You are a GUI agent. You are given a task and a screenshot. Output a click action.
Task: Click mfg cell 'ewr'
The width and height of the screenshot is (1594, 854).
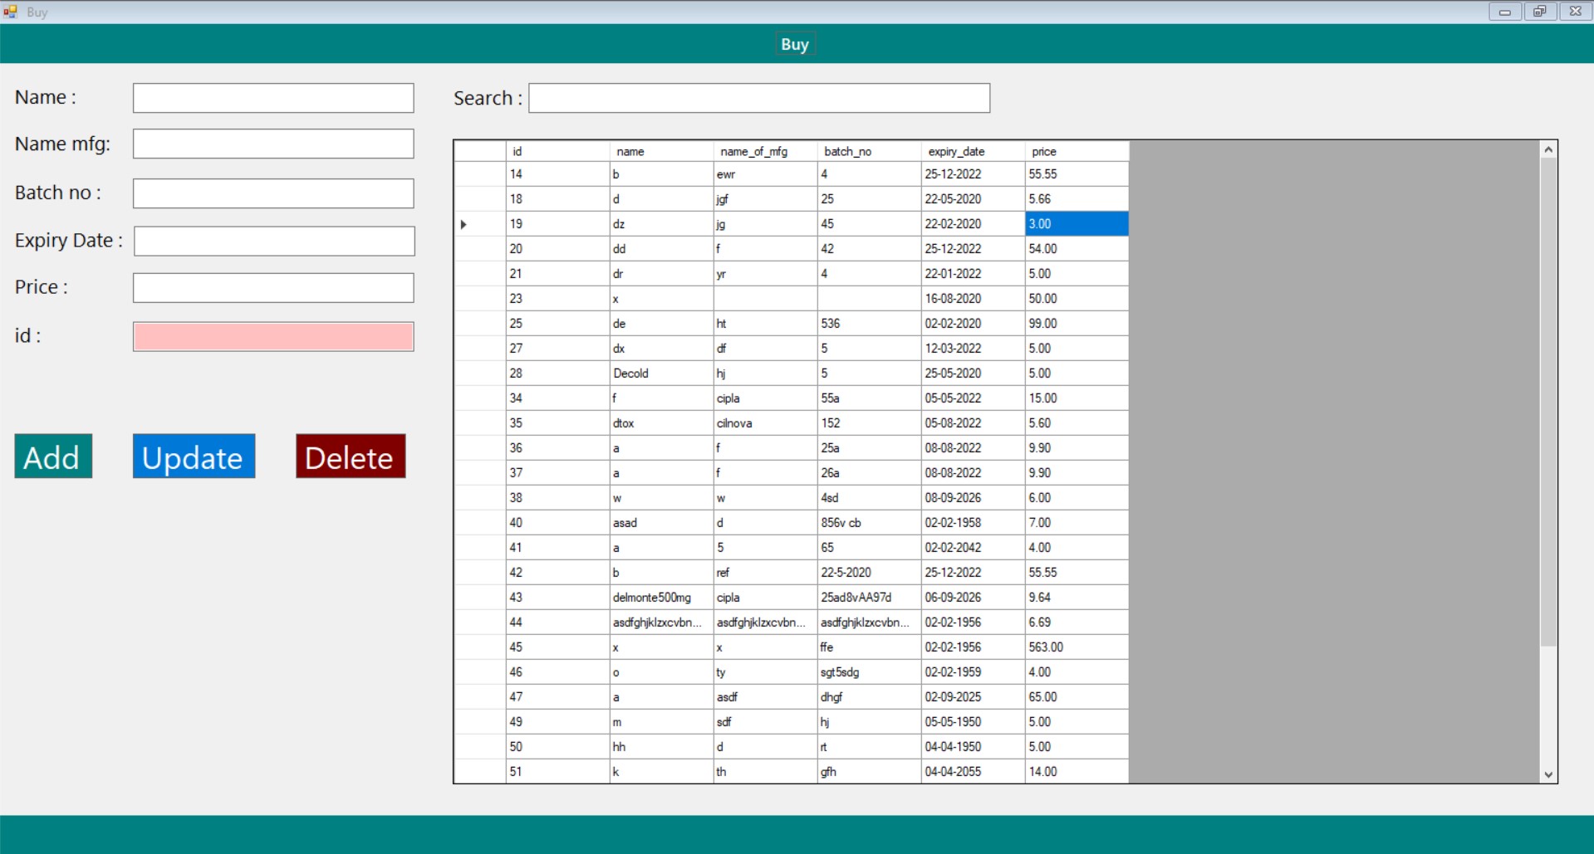pyautogui.click(x=765, y=174)
